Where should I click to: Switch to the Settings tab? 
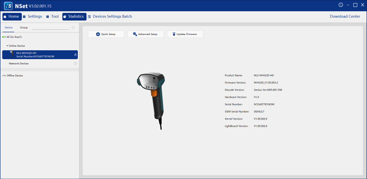click(33, 17)
